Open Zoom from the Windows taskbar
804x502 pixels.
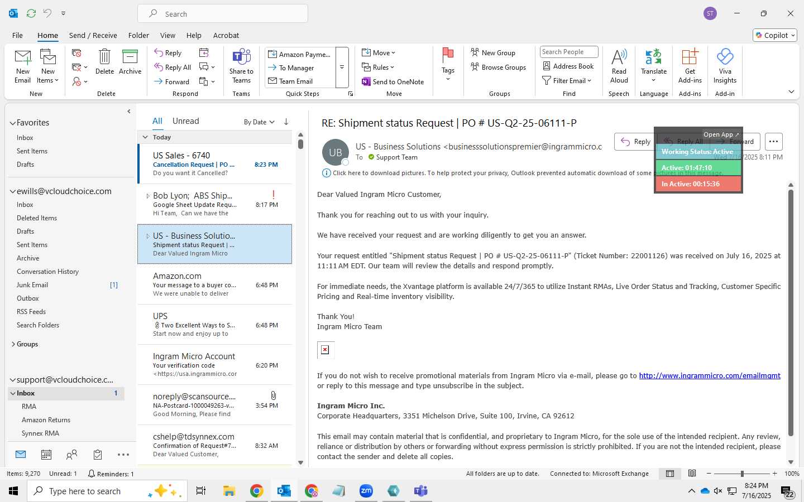(366, 491)
